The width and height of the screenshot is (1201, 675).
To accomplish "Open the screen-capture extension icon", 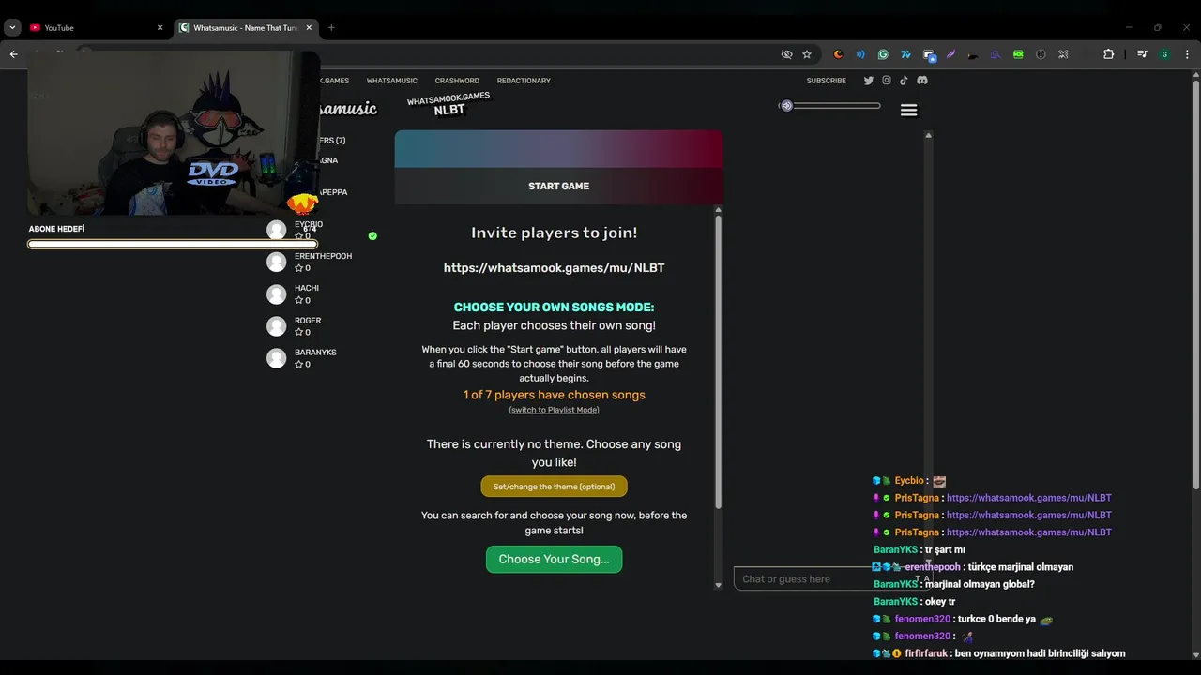I will 928,54.
